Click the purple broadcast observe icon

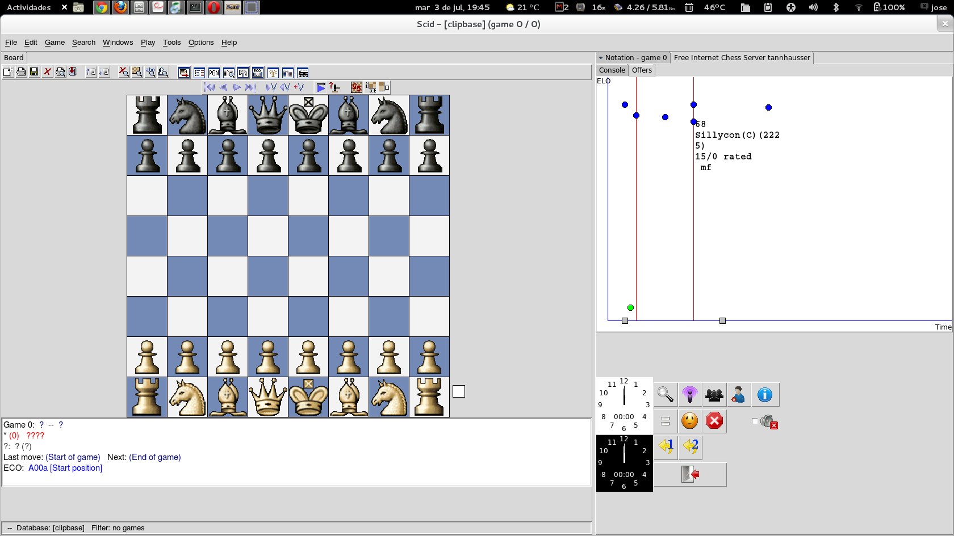pos(689,394)
